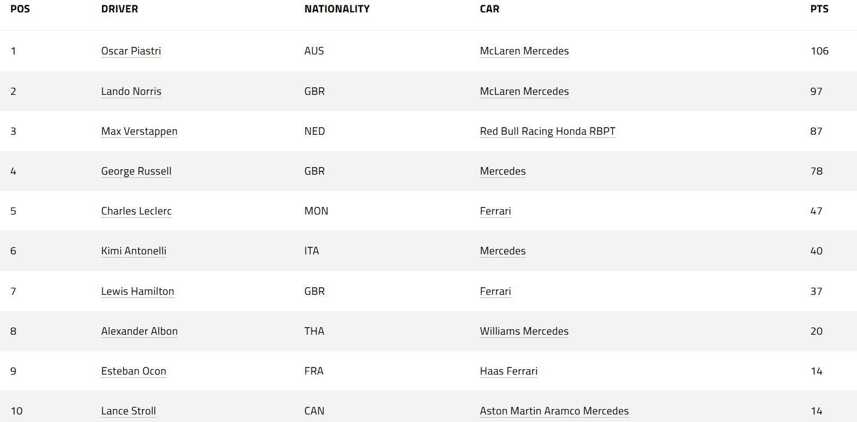Open Kimi Antonelli driver link

pos(134,251)
